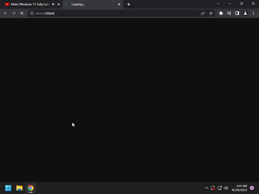Screen dimensions: 259x194
Task: Select the Loading... tab
Action: (x=93, y=4)
